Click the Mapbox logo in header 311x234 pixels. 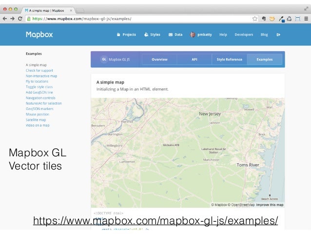point(39,35)
